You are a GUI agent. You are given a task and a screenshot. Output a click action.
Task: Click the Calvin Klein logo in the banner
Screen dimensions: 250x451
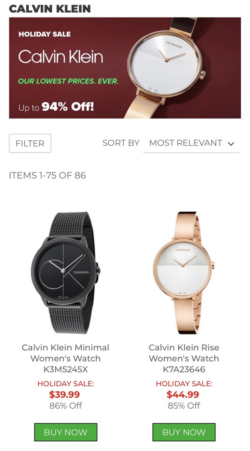(60, 56)
